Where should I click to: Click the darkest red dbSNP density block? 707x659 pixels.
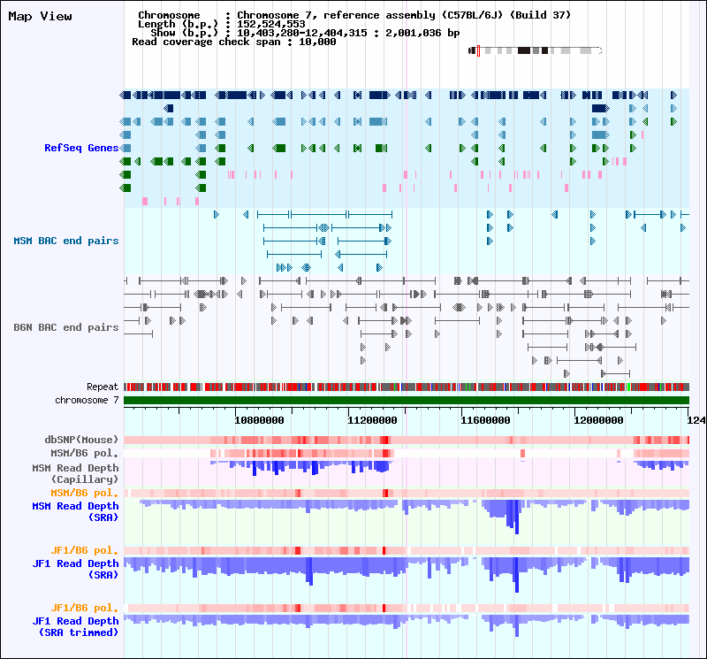(x=384, y=440)
